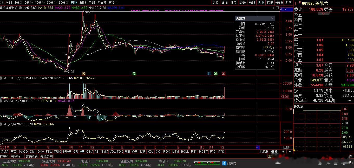Switch to the 周线 weekly chart period
Screen dimensions: 354x168
pos(83,3)
